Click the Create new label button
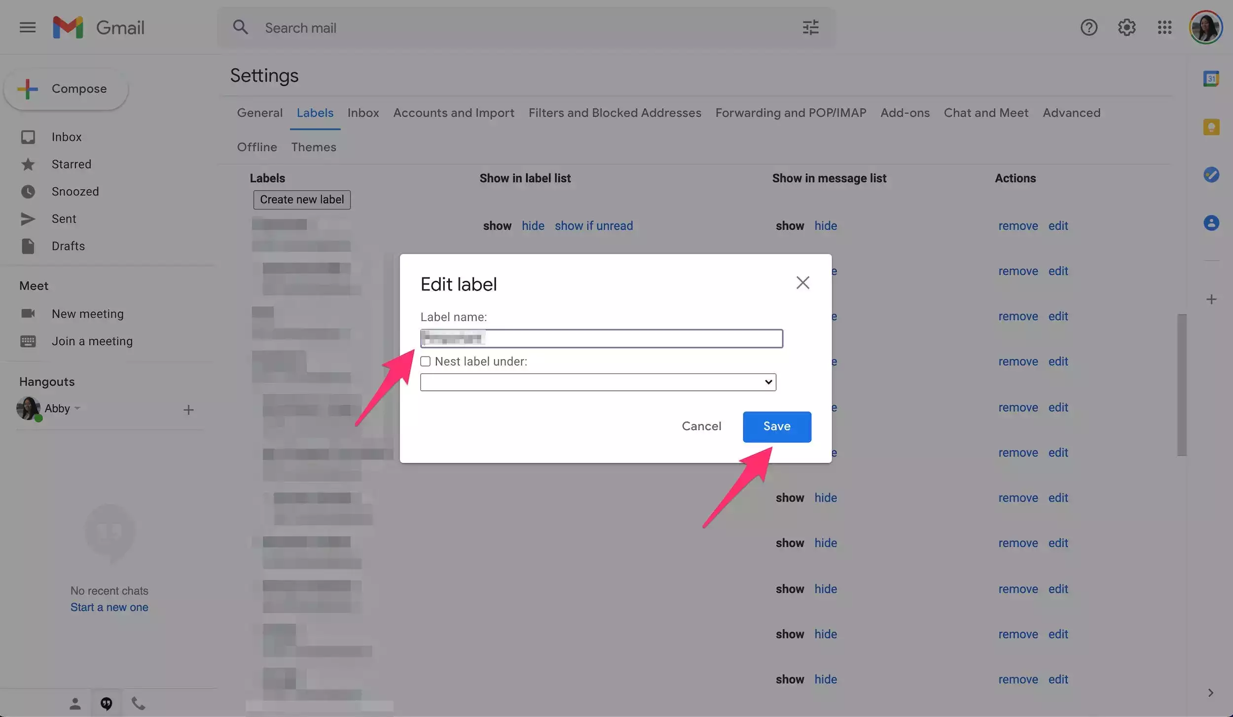 (302, 200)
